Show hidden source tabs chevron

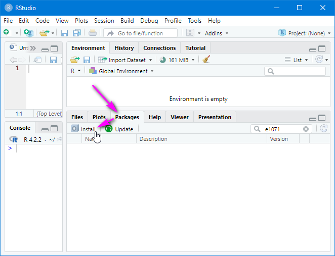(x=33, y=48)
